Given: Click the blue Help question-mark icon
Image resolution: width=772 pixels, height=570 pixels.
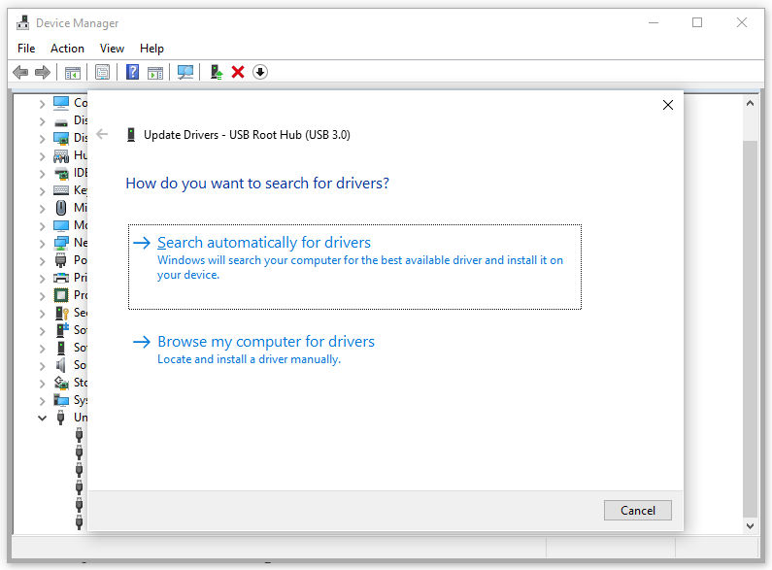Looking at the screenshot, I should [x=132, y=72].
